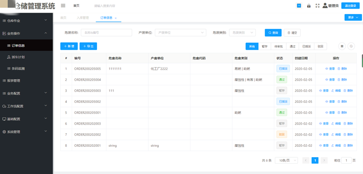
Task: Toggle the hamburger sidebar collapse icon
Action: tap(63, 6)
